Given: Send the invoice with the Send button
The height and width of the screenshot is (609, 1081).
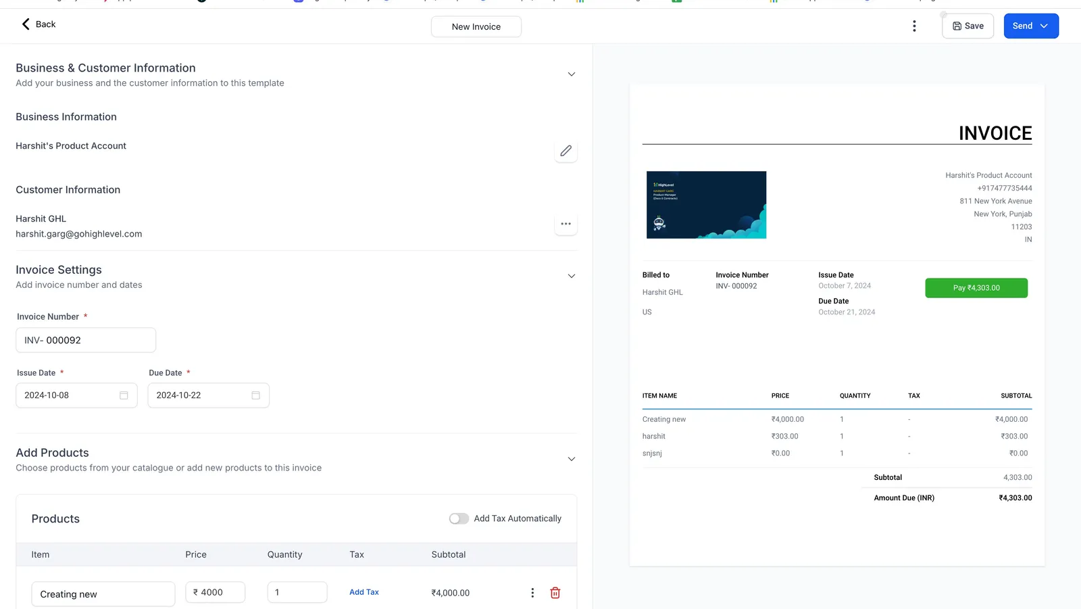Looking at the screenshot, I should (x=1022, y=26).
